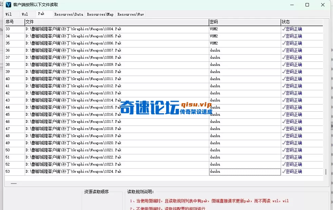Image resolution: width=333 pixels, height=210 pixels.
Task: Click the 序号 column header
Action: [15, 22]
